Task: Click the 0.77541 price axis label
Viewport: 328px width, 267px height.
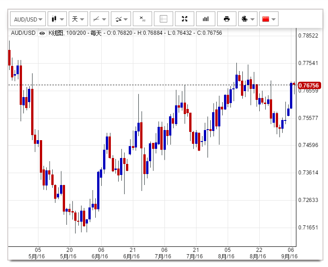Action: (308, 63)
